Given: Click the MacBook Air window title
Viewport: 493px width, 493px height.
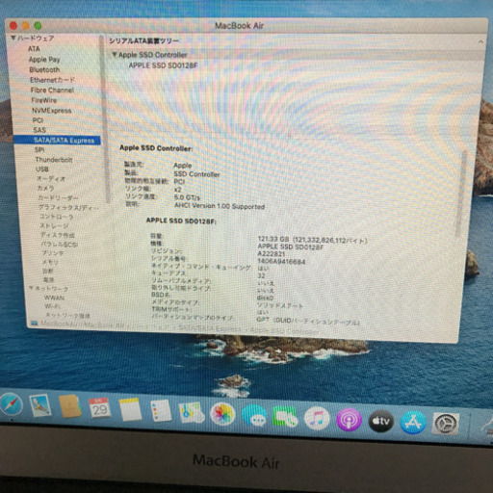Looking at the screenshot, I should coord(239,25).
